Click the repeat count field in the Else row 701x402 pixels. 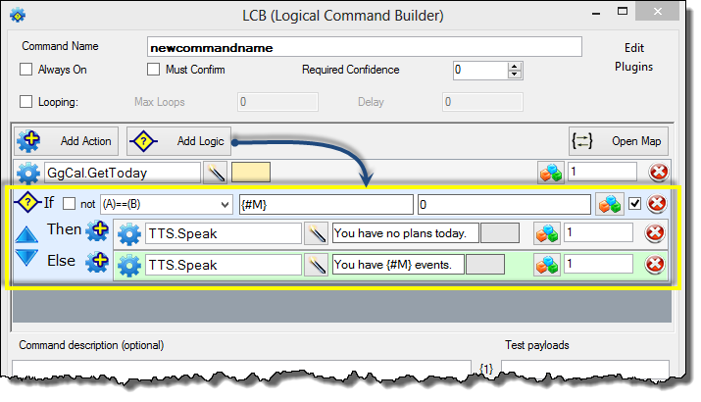point(598,264)
